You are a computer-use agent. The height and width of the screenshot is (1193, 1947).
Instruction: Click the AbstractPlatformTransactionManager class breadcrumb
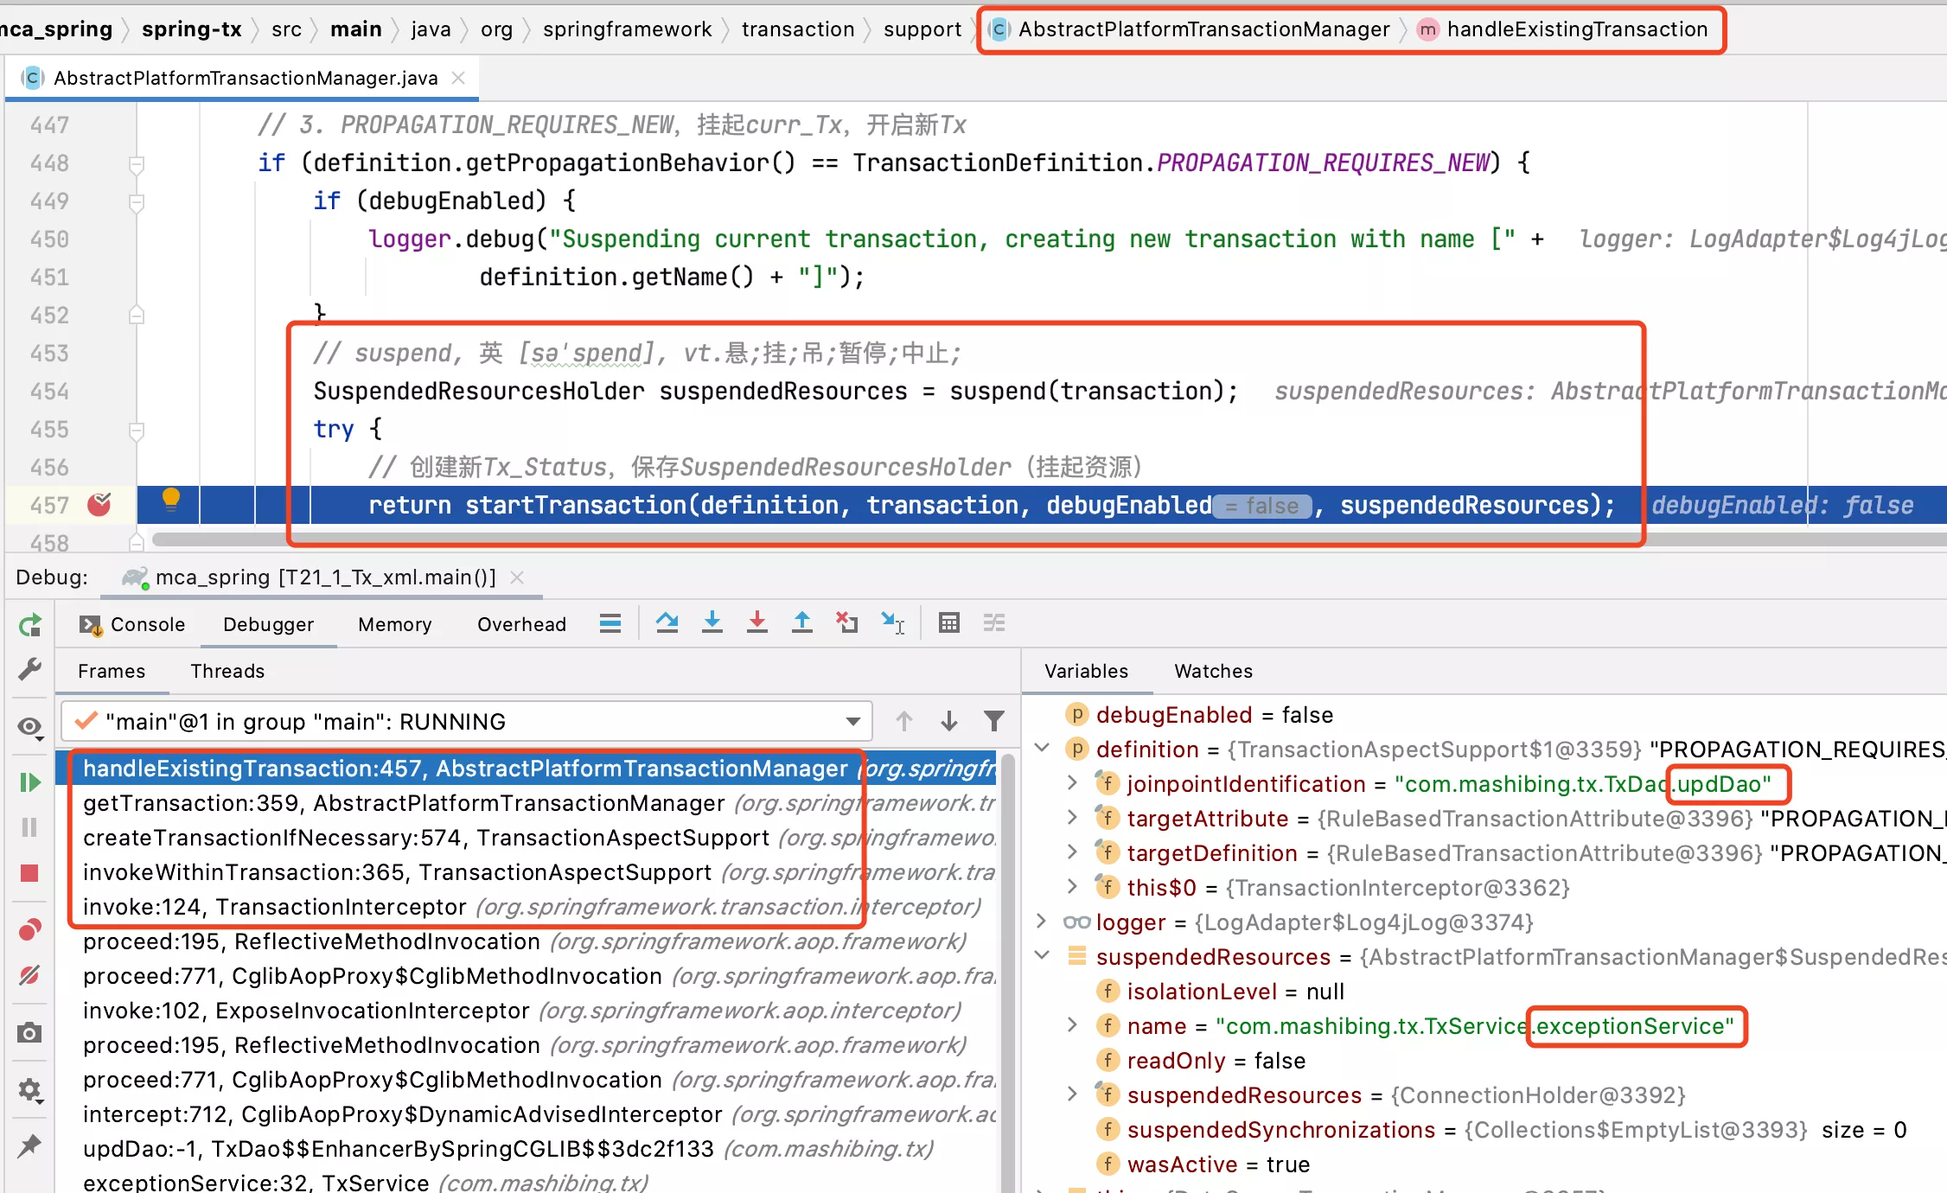(x=1190, y=29)
